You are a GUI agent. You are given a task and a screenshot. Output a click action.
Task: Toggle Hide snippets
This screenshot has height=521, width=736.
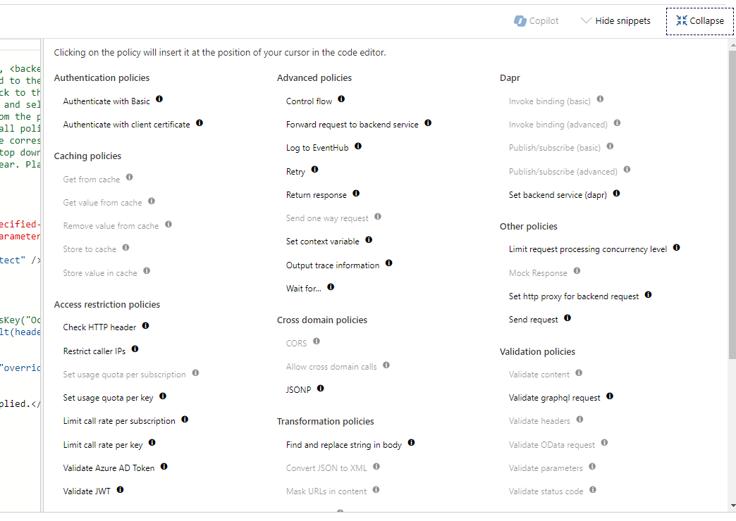622,20
